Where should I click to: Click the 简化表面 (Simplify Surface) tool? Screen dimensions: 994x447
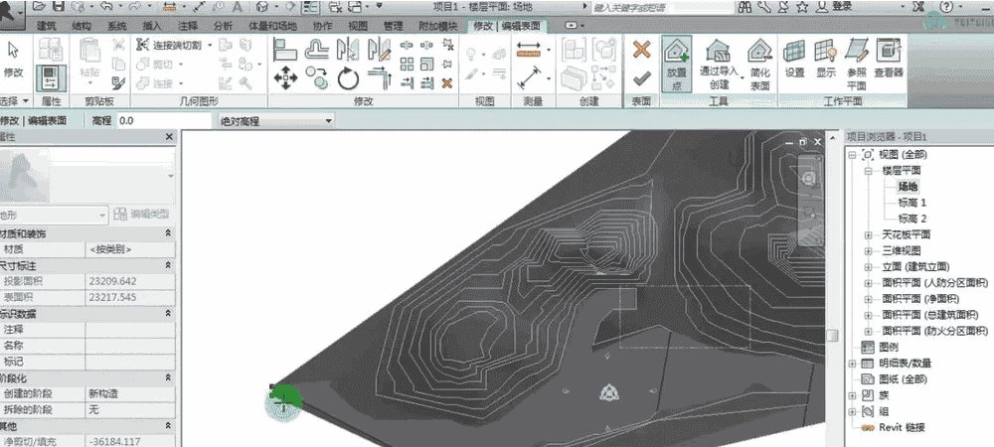pos(759,61)
